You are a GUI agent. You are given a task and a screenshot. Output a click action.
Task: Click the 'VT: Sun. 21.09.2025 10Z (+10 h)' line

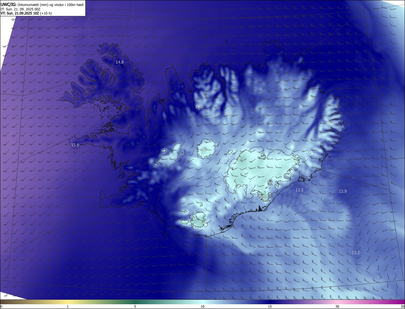(x=26, y=13)
